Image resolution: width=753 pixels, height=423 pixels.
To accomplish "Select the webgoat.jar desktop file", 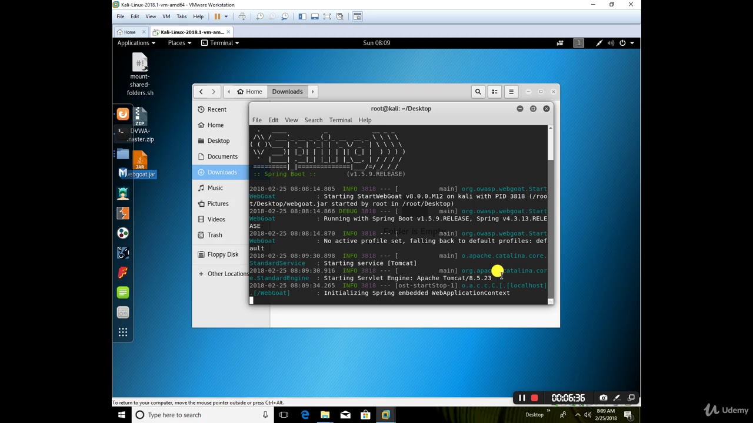I will [140, 165].
